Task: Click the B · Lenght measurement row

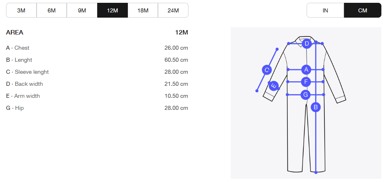Action: click(x=97, y=60)
